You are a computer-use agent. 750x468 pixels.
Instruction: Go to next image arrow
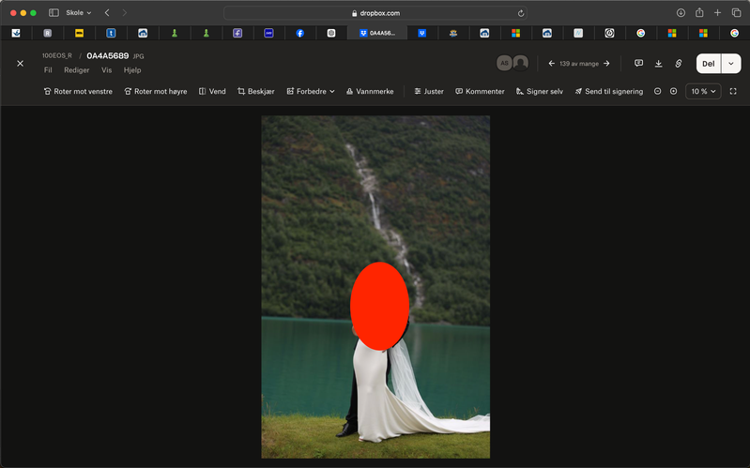(606, 64)
